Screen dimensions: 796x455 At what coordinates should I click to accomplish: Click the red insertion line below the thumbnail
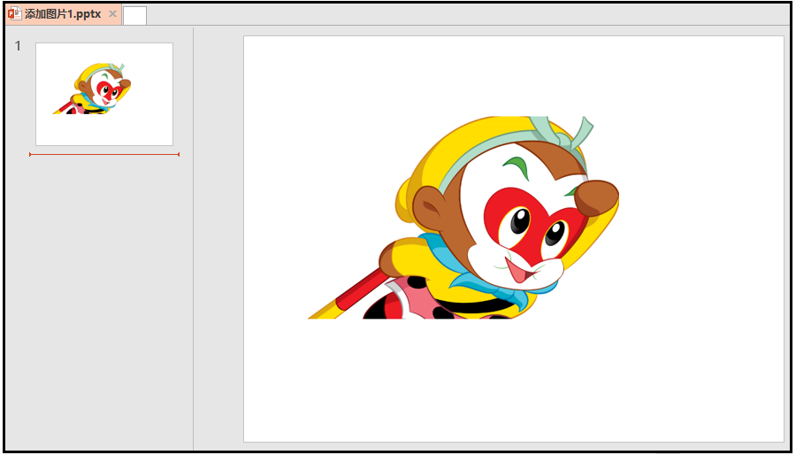point(104,154)
